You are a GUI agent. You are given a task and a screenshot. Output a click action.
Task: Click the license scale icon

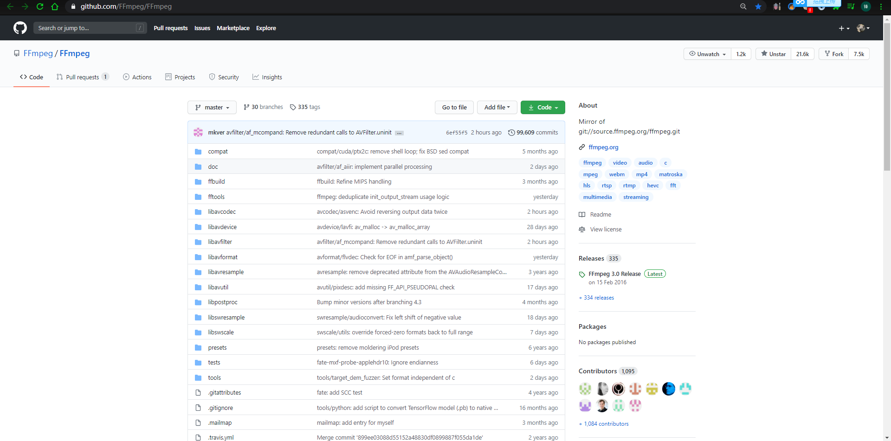[x=582, y=230]
